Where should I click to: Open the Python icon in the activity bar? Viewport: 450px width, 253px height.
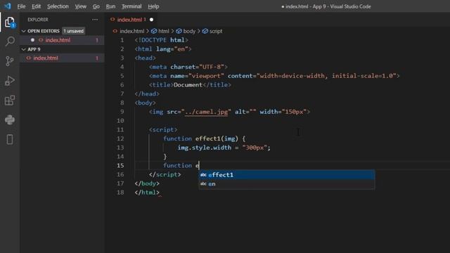(10, 120)
